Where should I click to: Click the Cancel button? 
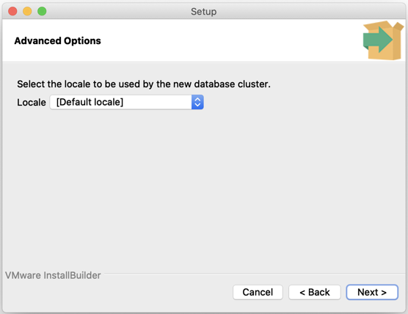point(258,292)
